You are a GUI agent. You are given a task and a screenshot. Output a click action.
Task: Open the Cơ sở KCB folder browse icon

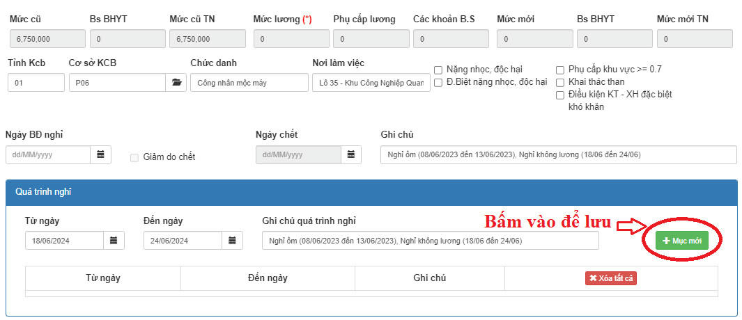(x=176, y=83)
